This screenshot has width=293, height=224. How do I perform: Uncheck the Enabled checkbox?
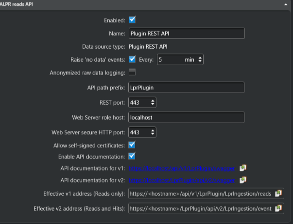point(132,20)
